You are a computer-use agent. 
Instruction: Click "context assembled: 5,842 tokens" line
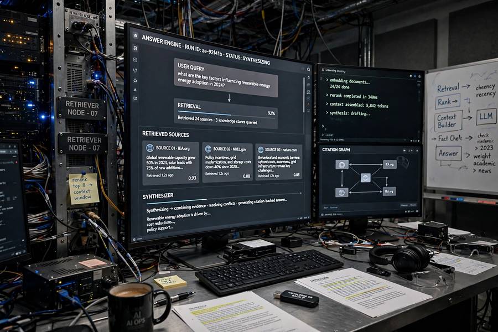point(359,105)
